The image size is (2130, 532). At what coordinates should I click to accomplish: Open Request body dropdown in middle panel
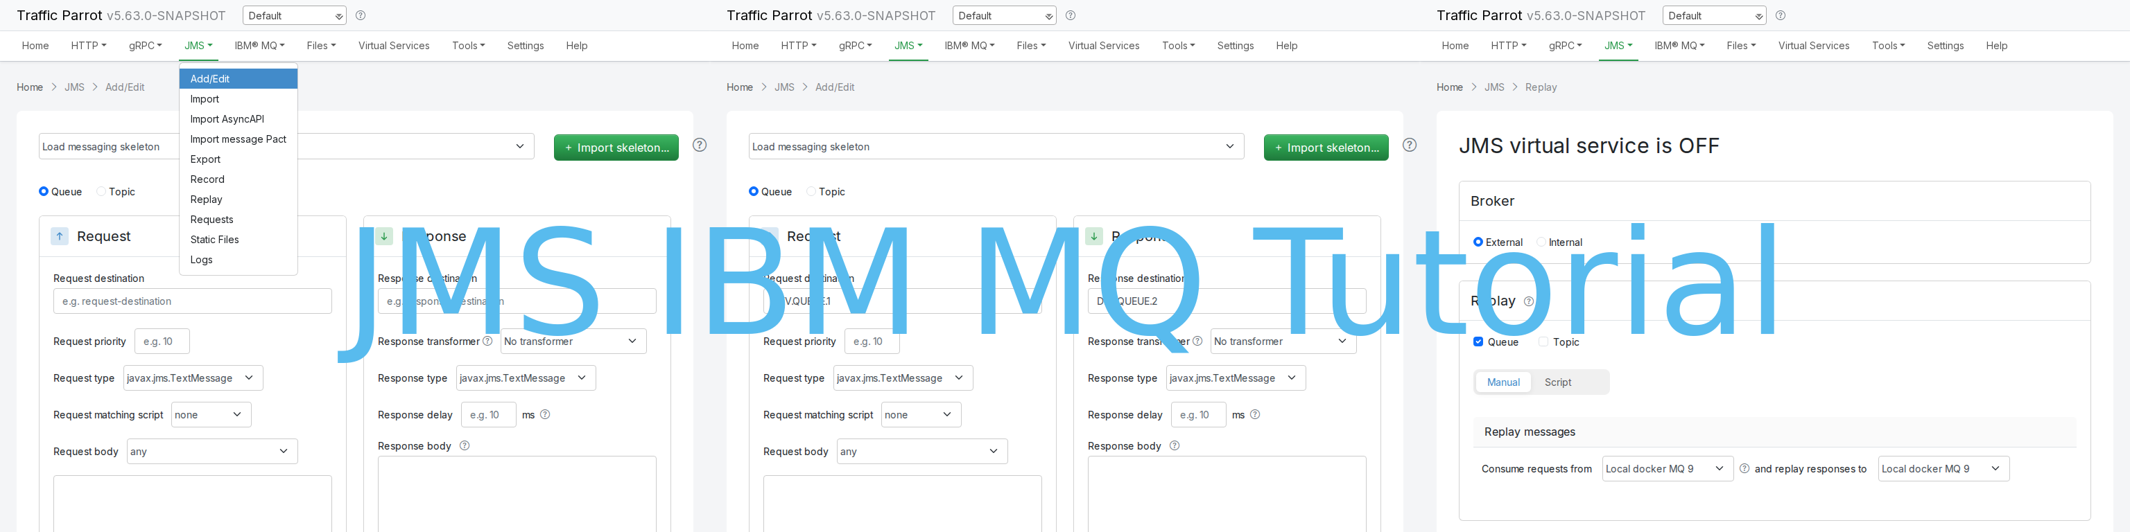tap(922, 451)
